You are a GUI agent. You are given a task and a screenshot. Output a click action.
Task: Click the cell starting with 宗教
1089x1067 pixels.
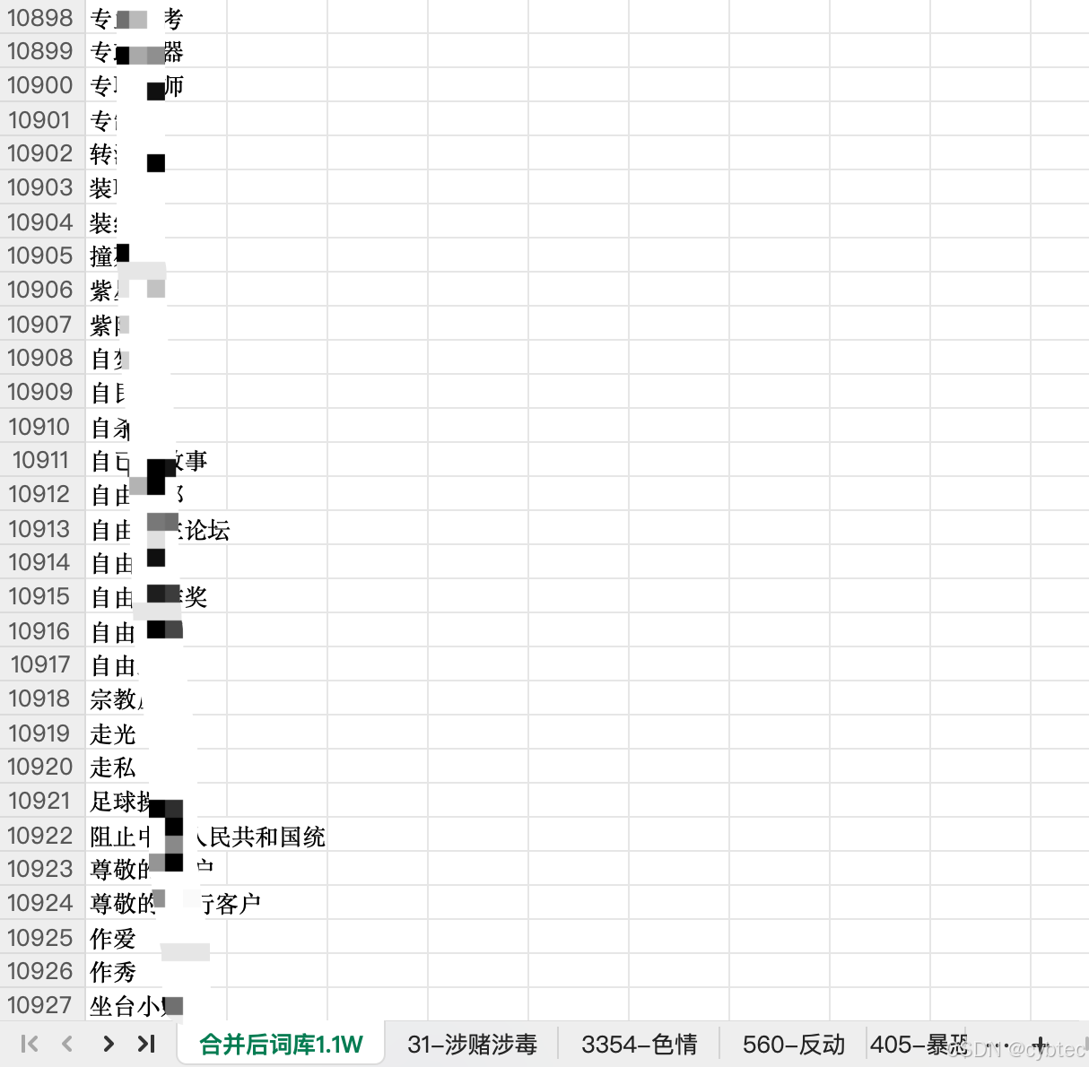coord(156,698)
